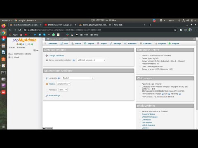Open Terminal from the Ubuntu dock
The image size is (198, 148).
coord(3,72)
